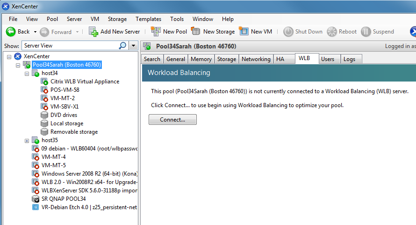Open the View menu
416x225 pixels.
pos(32,19)
